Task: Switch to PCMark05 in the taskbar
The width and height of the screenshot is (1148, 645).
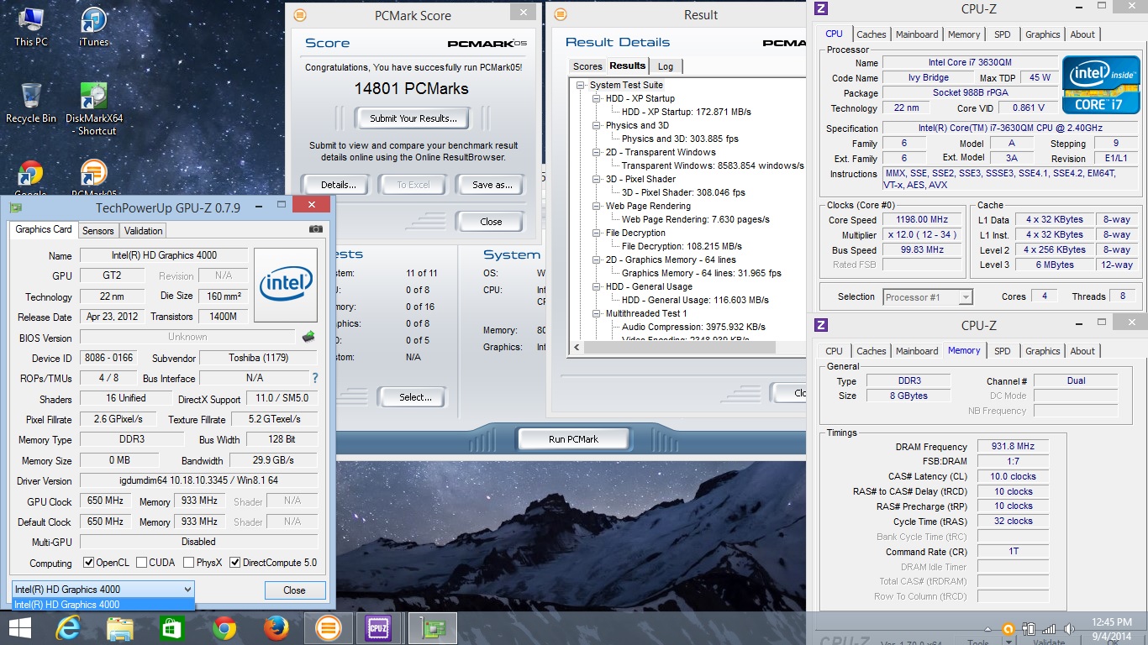Action: pyautogui.click(x=329, y=627)
